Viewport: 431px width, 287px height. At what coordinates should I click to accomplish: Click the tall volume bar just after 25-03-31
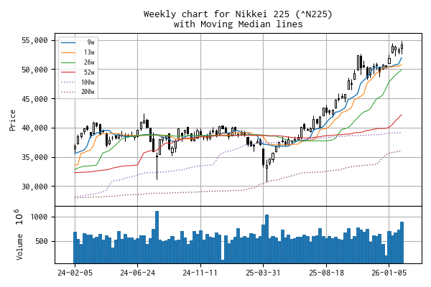click(x=267, y=239)
